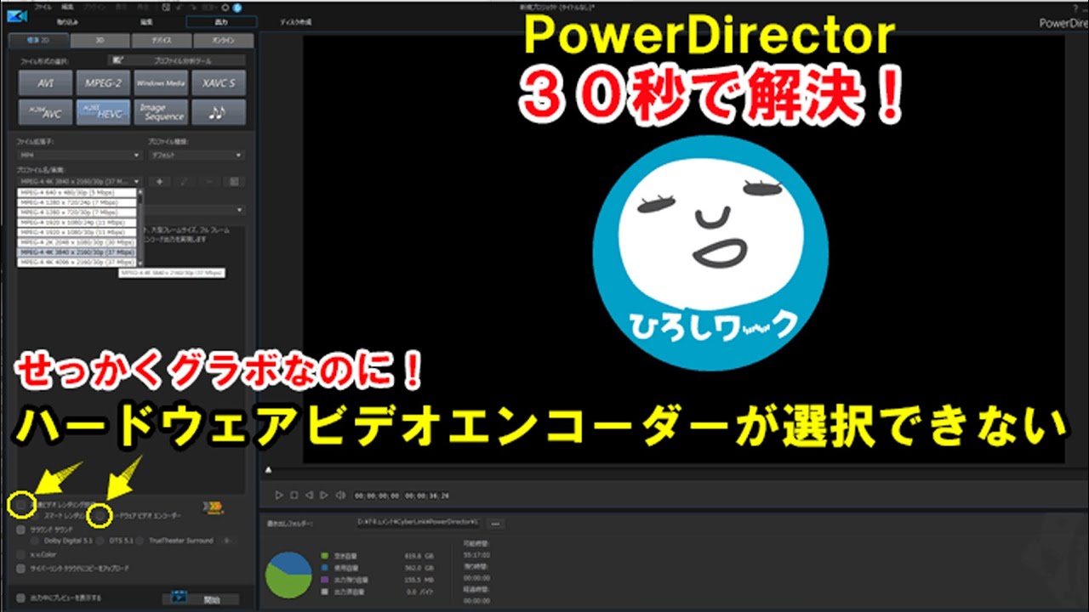Step to the previous frame
The height and width of the screenshot is (612, 1089).
point(309,495)
